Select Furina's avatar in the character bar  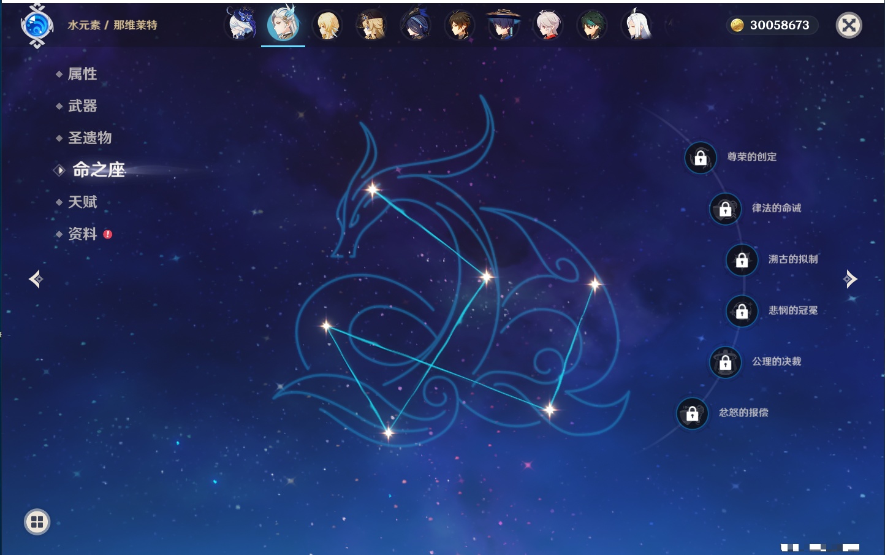click(241, 25)
